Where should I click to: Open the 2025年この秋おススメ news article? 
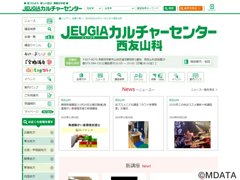tap(191, 105)
